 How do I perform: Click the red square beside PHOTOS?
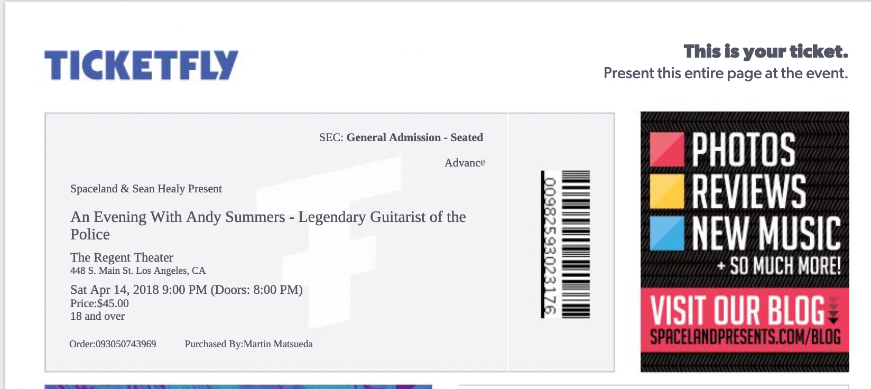pyautogui.click(x=667, y=150)
